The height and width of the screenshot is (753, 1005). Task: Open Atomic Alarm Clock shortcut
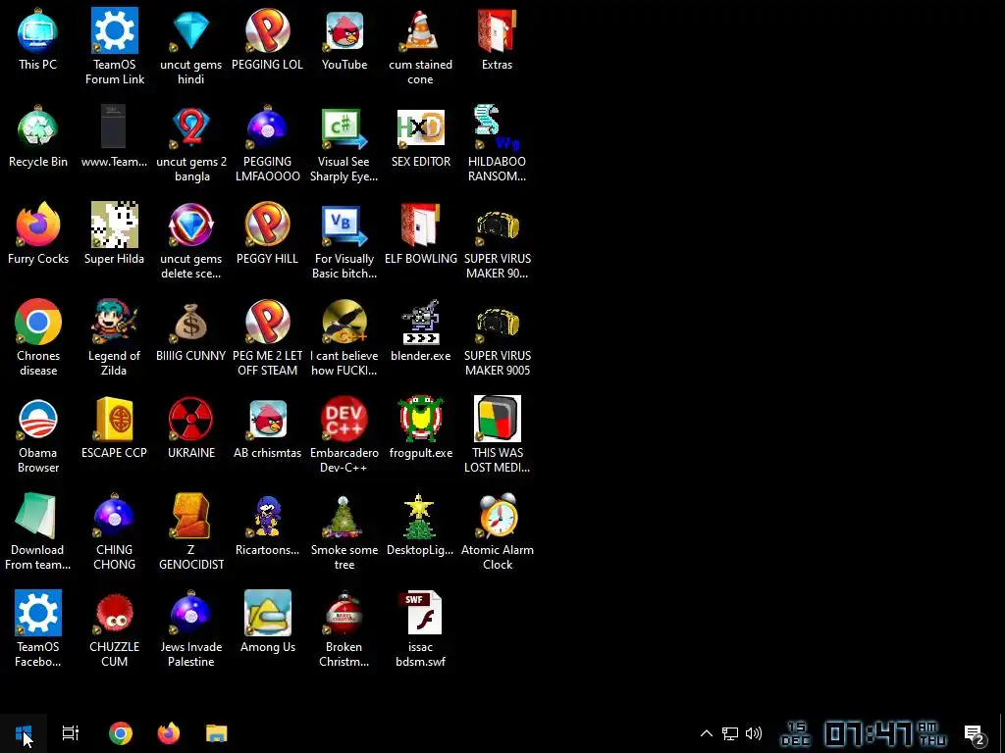point(497,532)
